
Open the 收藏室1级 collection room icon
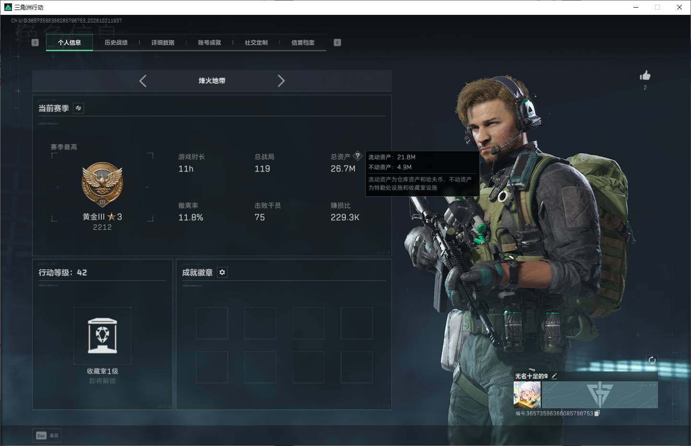[x=103, y=336]
